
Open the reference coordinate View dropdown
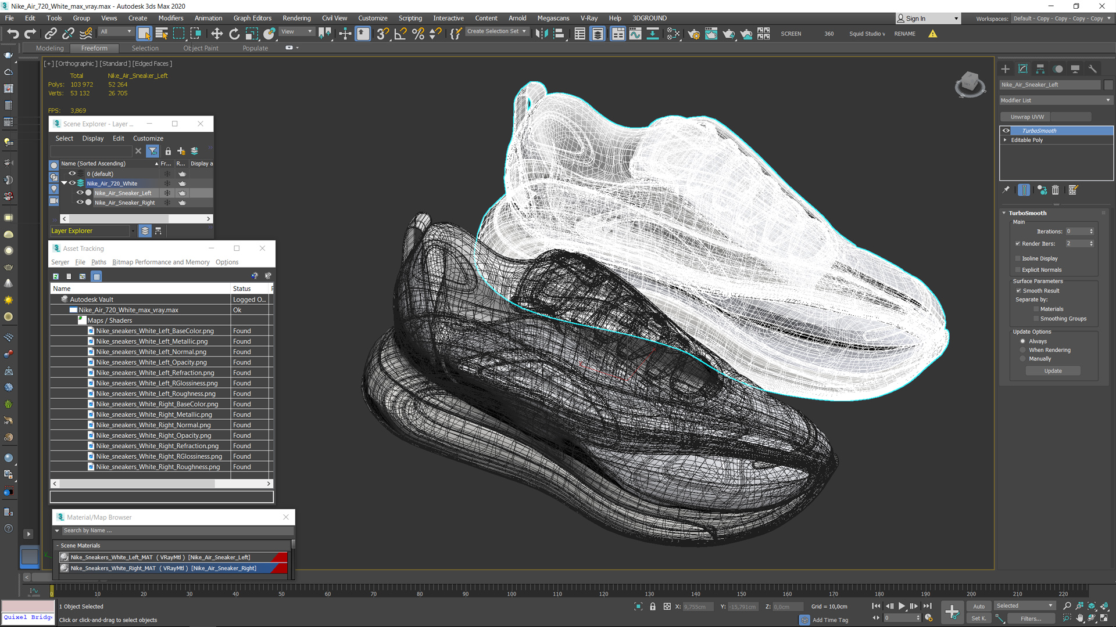click(297, 32)
